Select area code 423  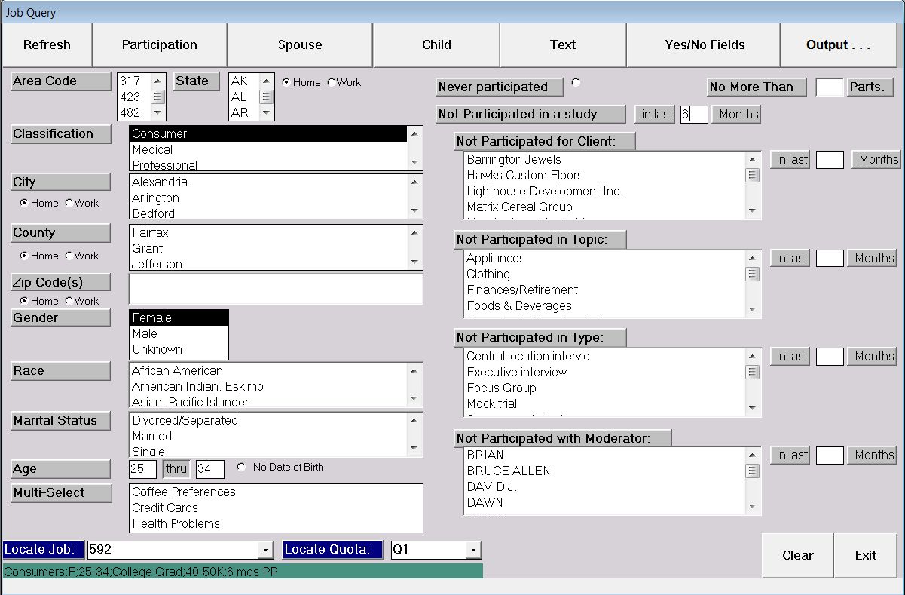coord(134,97)
